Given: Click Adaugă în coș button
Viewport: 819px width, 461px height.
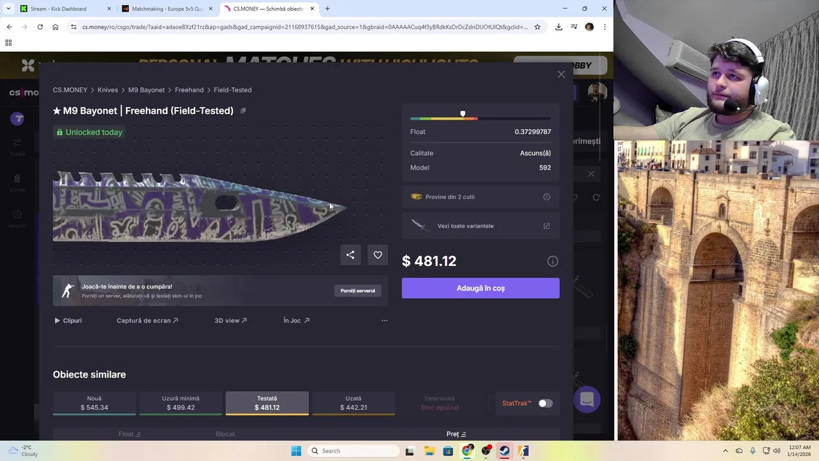Looking at the screenshot, I should tap(481, 288).
